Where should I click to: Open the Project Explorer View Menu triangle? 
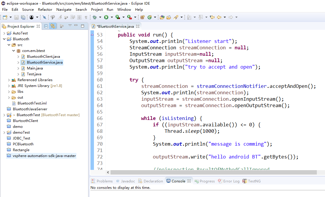(x=70, y=26)
